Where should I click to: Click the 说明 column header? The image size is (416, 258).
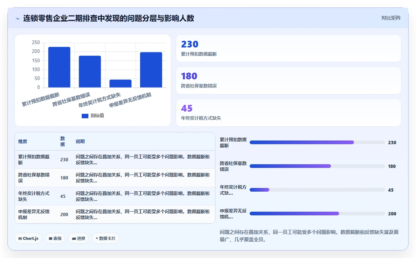[x=80, y=142]
